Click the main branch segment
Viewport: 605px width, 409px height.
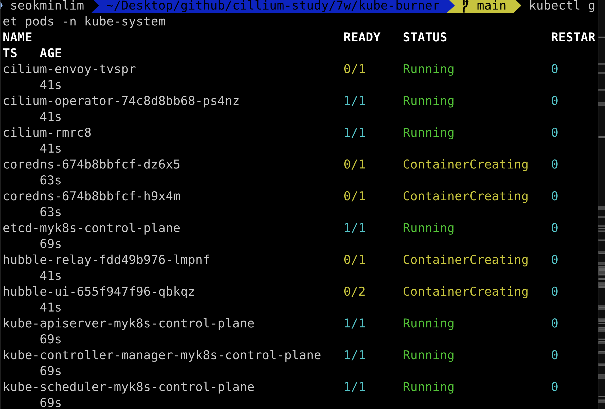[x=491, y=6]
